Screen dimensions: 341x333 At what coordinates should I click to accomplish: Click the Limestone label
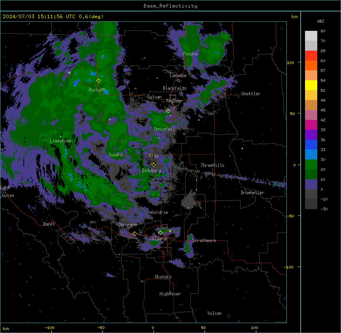point(61,141)
